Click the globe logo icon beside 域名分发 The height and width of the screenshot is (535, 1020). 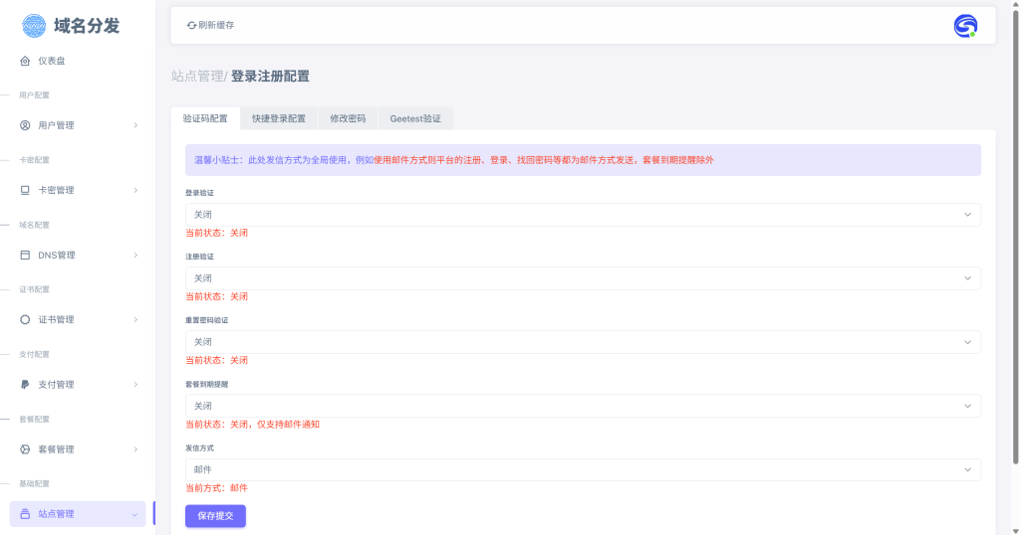click(x=34, y=26)
